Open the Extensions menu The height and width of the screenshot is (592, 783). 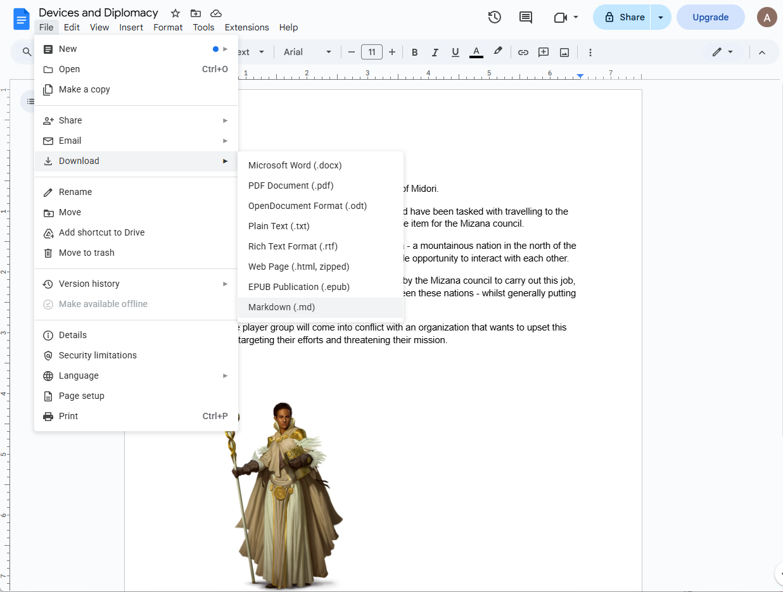[x=246, y=27]
